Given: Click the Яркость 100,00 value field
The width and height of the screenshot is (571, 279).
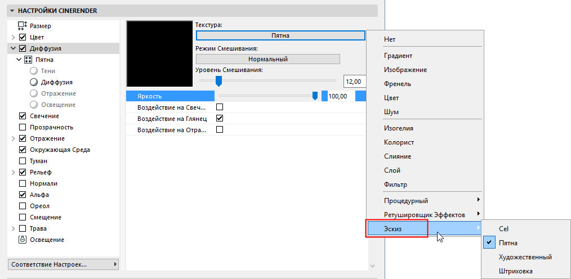Looking at the screenshot, I should pos(341,96).
